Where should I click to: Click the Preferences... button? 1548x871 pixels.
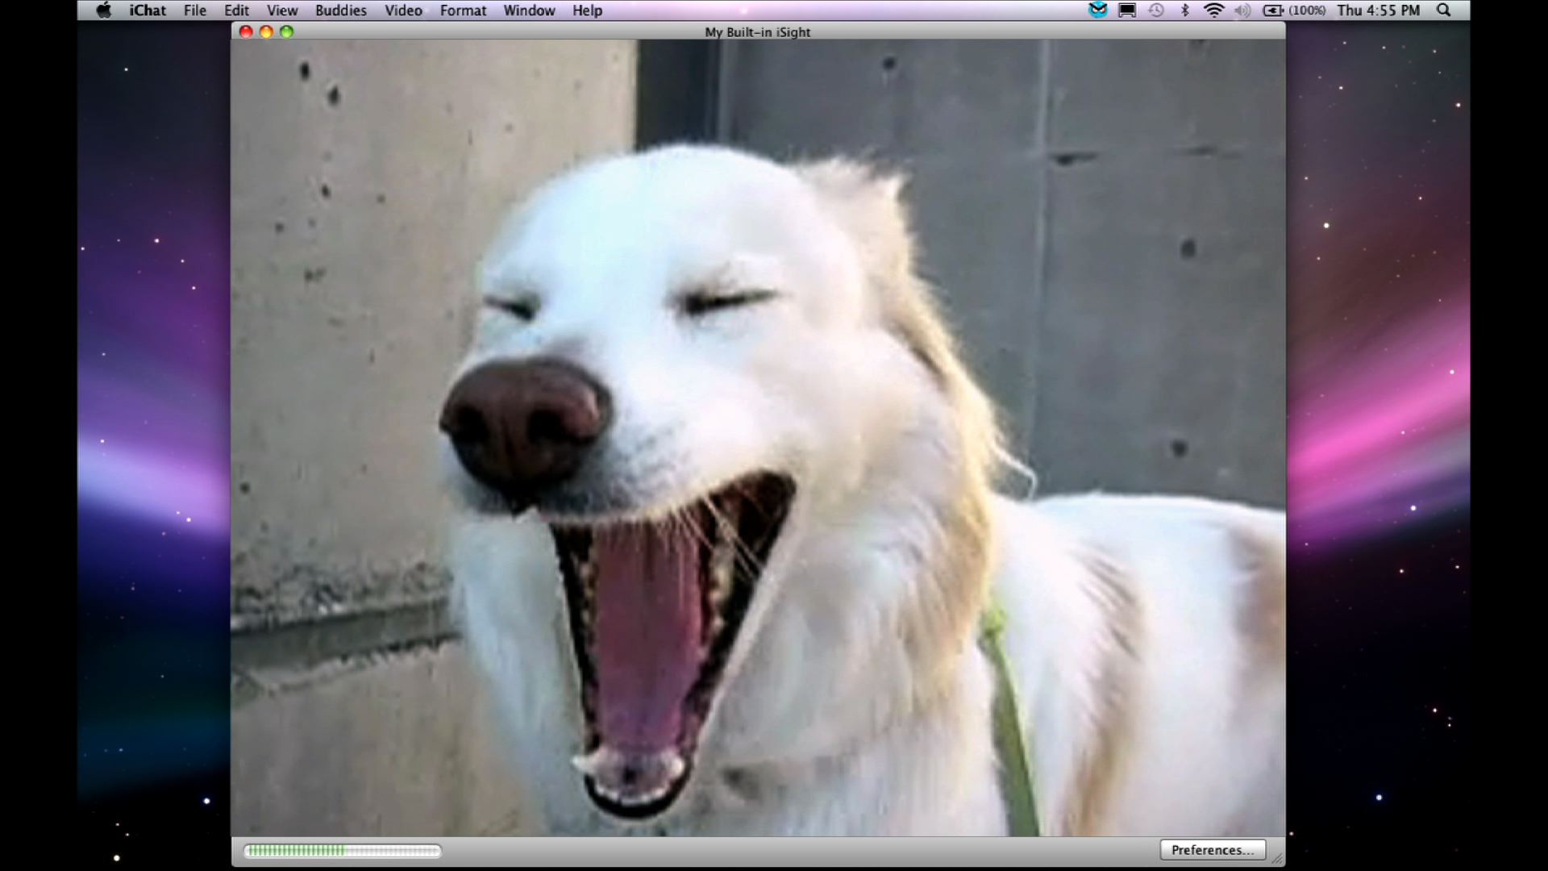tap(1212, 850)
